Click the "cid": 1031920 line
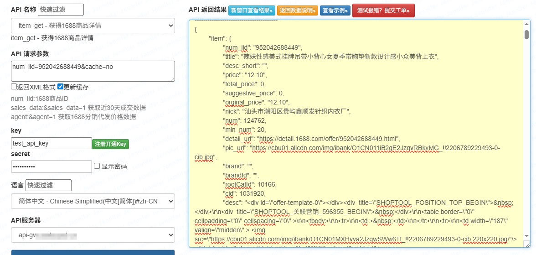This screenshot has height=255, width=536. coord(243,194)
